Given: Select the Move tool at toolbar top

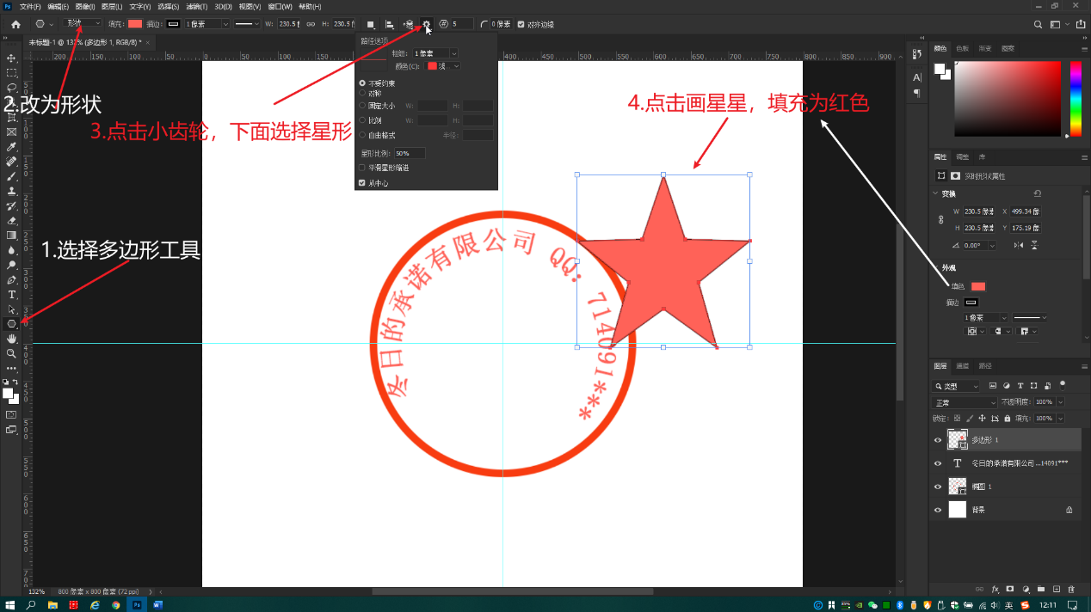Looking at the screenshot, I should (x=11, y=60).
